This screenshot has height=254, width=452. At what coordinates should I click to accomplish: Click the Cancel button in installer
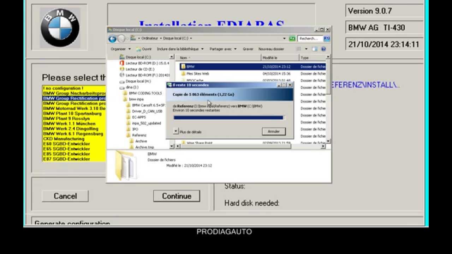pyautogui.click(x=65, y=196)
